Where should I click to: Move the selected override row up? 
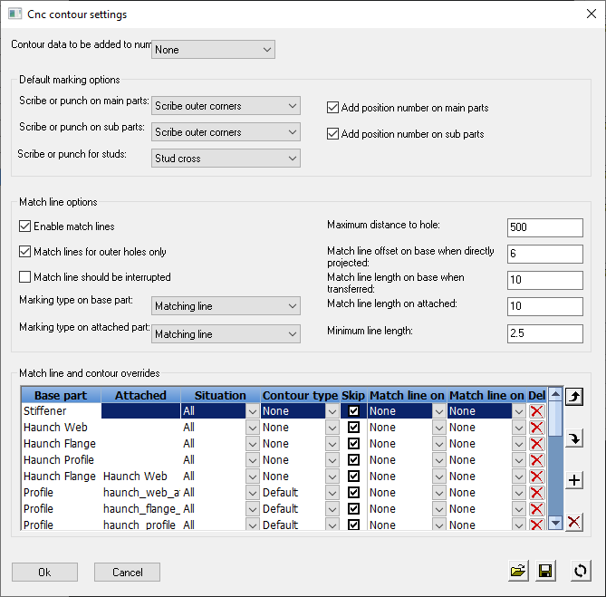[x=573, y=397]
